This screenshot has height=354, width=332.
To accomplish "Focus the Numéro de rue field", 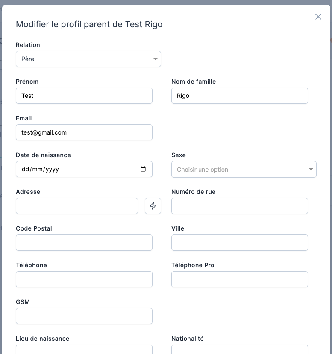I will (x=239, y=206).
